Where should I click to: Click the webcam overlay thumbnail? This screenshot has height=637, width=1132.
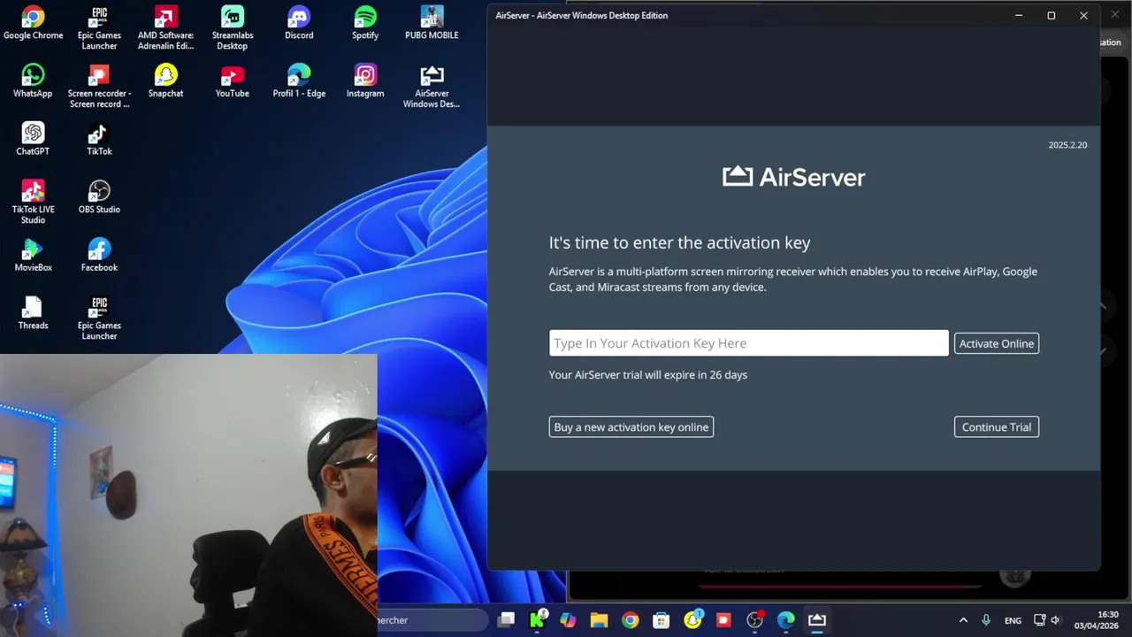click(x=188, y=495)
